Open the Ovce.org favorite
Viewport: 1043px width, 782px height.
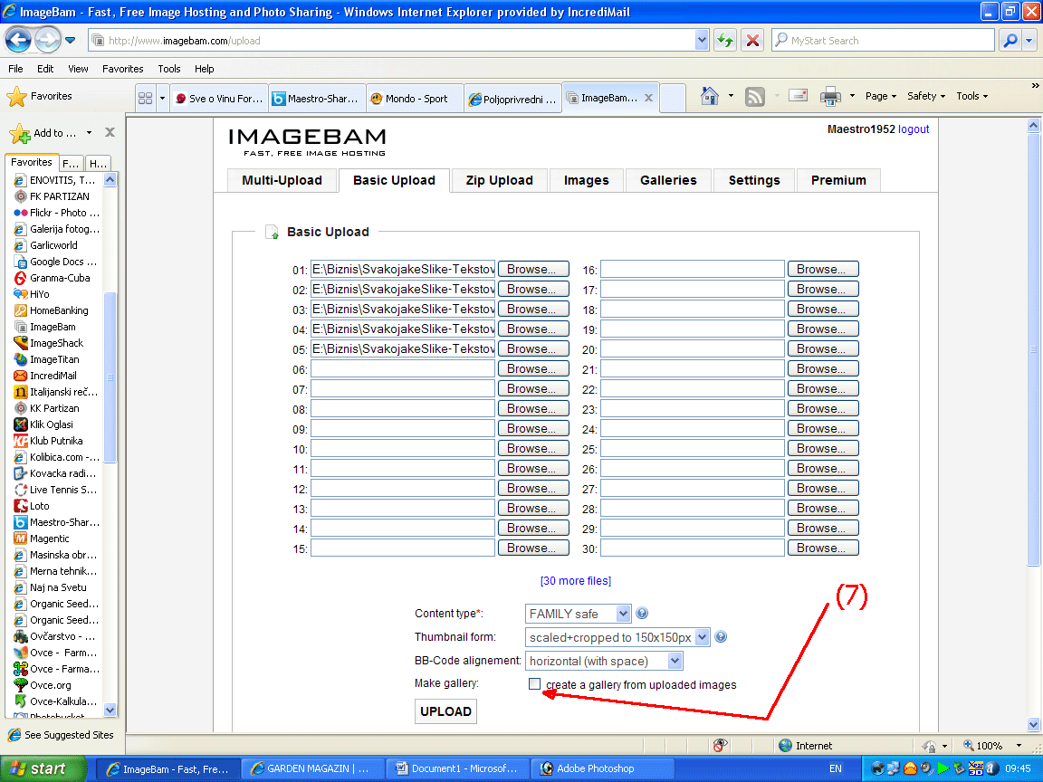coord(43,685)
